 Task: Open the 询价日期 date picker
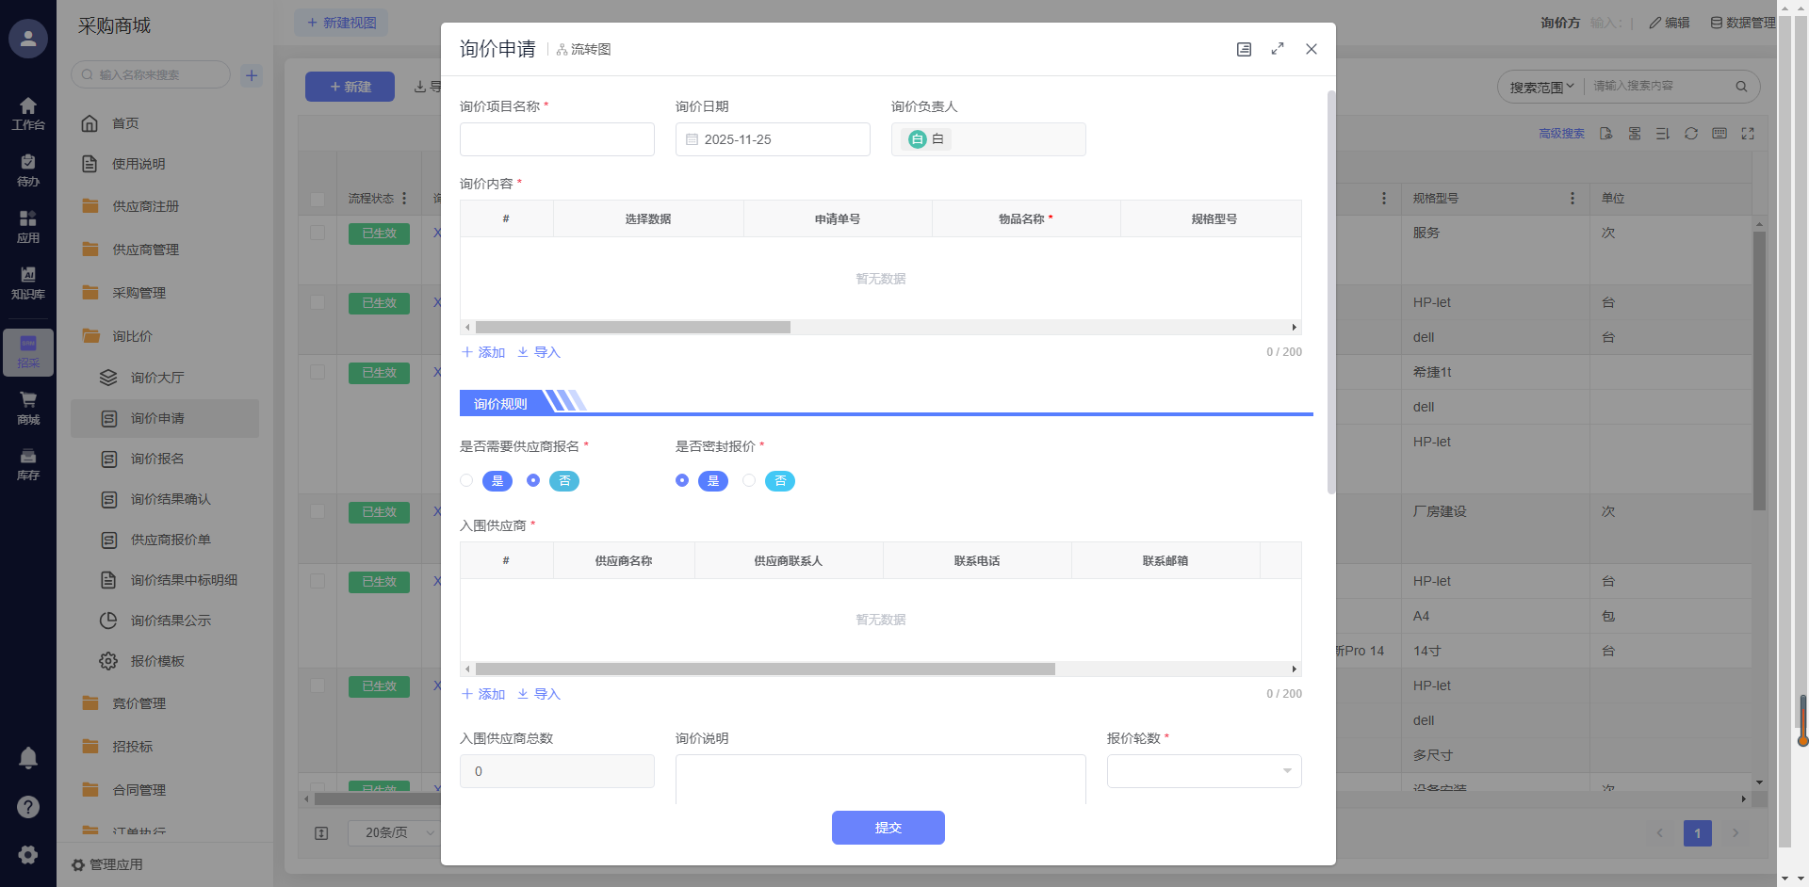pos(773,139)
